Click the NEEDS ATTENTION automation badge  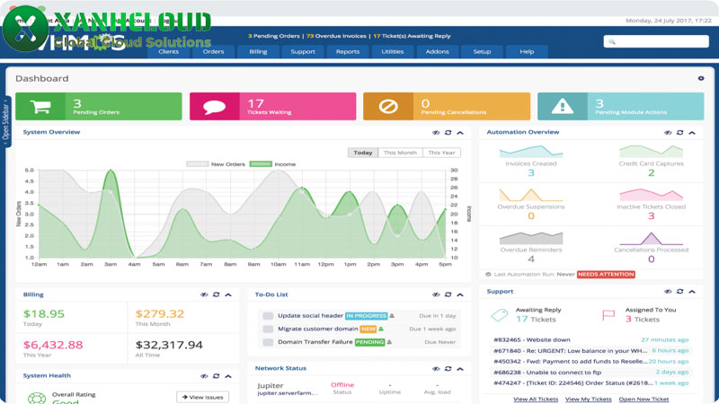(x=606, y=275)
